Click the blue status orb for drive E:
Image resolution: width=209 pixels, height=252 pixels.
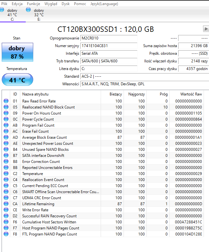pyautogui.click(x=28, y=10)
